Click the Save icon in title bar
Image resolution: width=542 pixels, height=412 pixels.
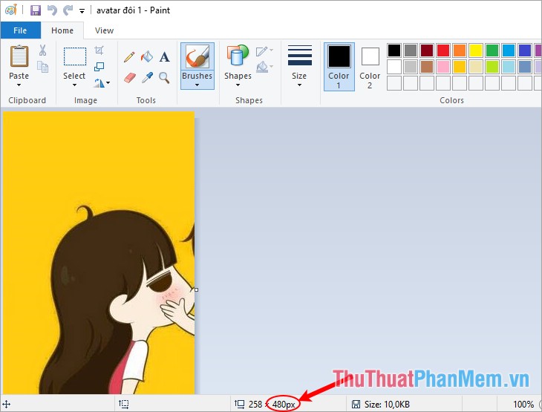click(x=35, y=10)
